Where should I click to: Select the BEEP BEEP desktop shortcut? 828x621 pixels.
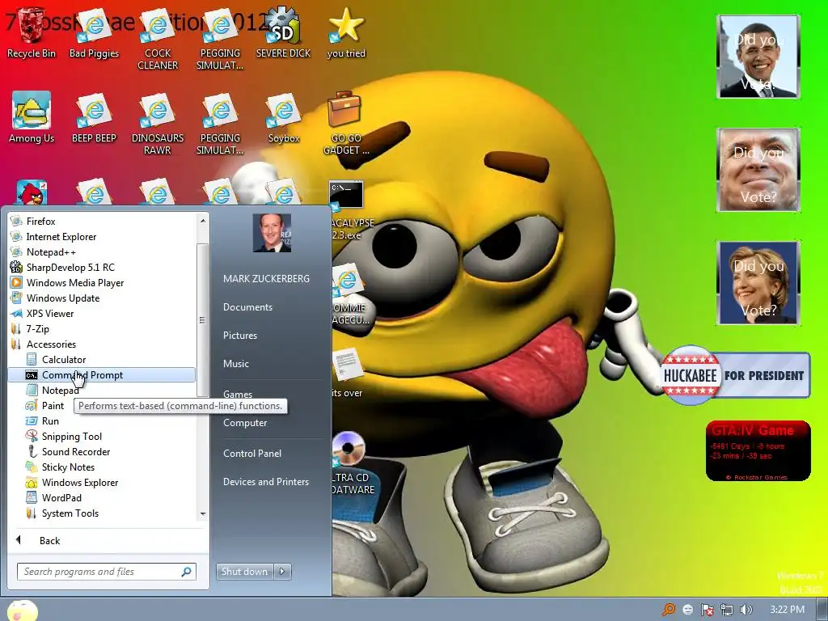(x=94, y=117)
